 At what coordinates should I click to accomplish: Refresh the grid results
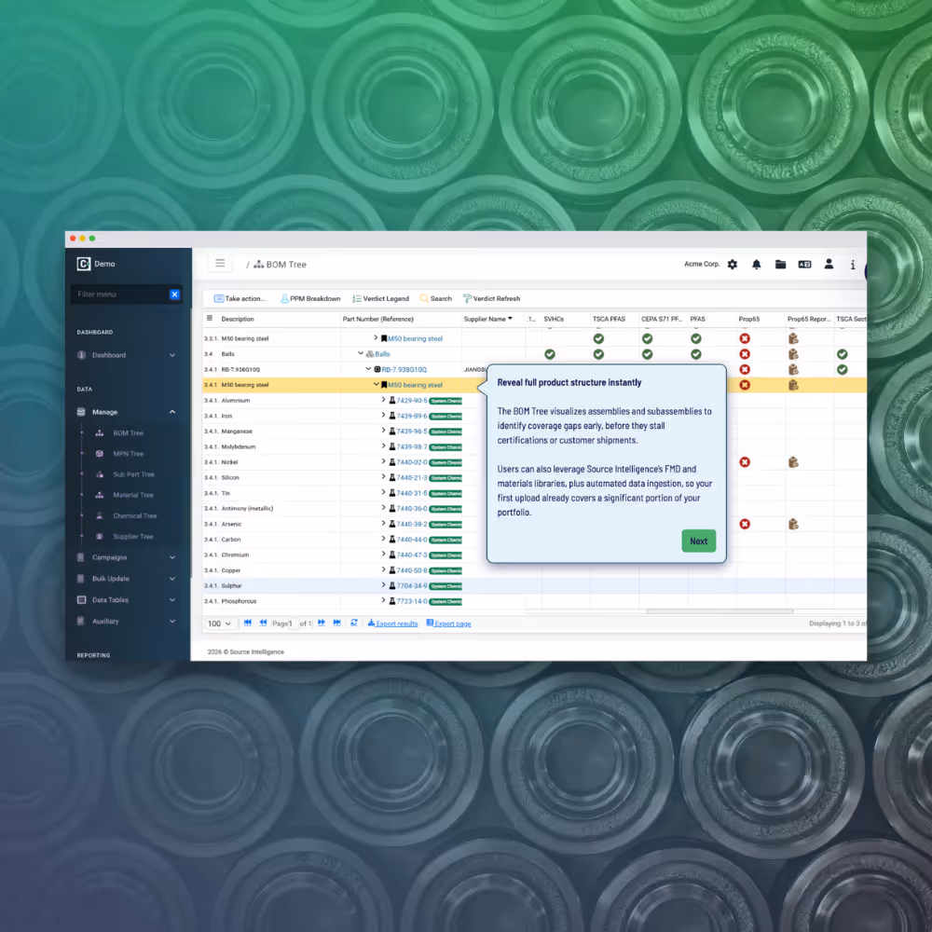pyautogui.click(x=354, y=623)
